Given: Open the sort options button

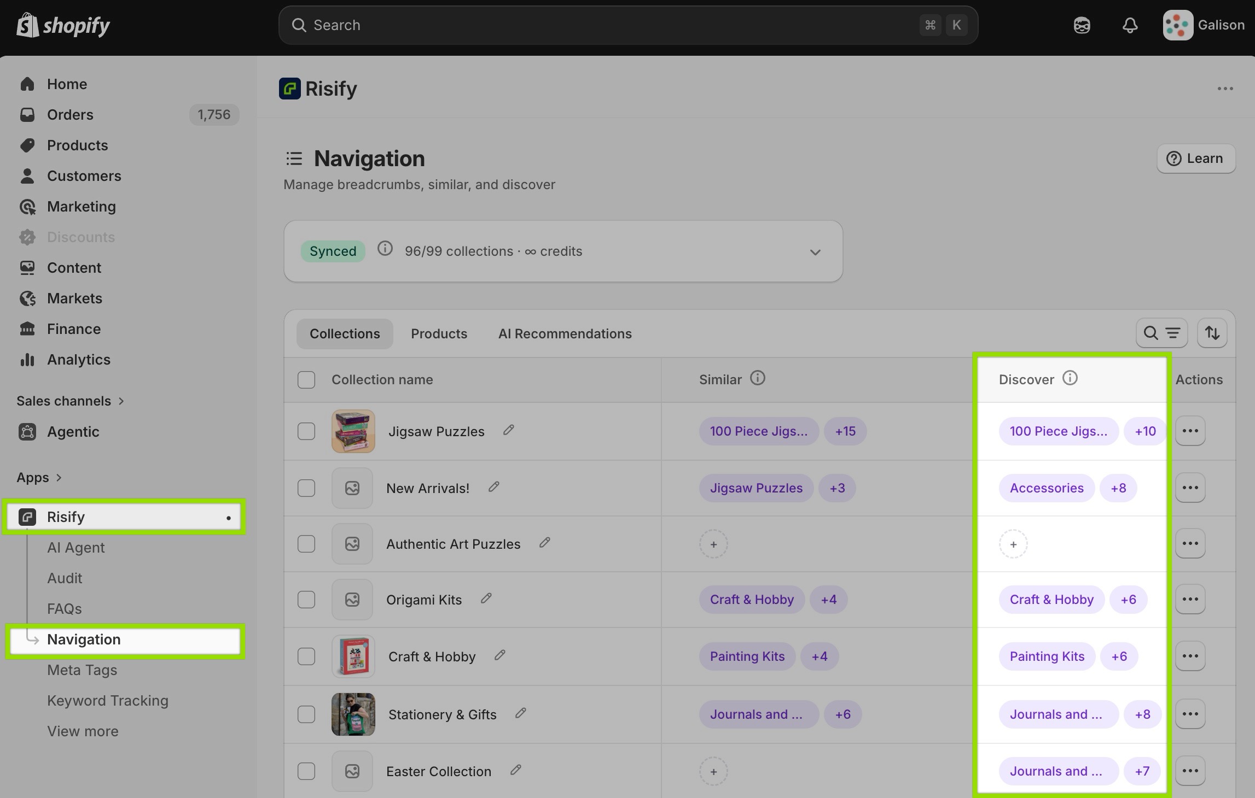Looking at the screenshot, I should 1212,333.
